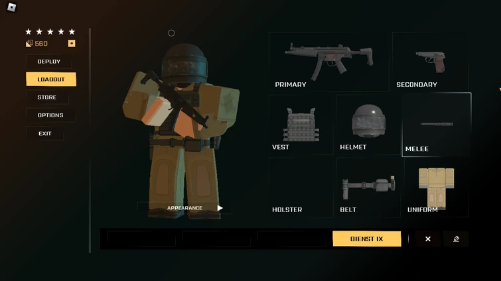
Task: Switch to the Loadout menu
Action: (x=51, y=79)
